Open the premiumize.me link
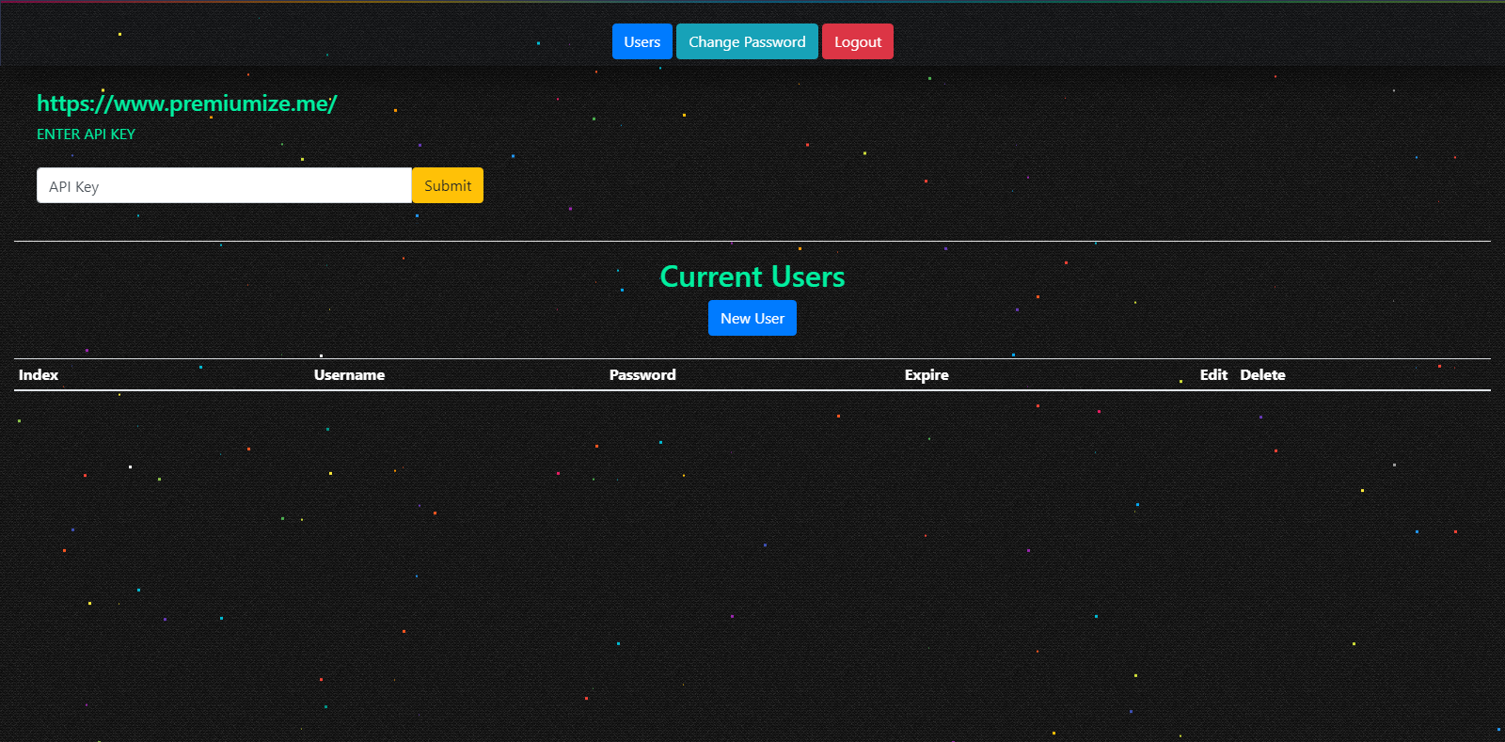This screenshot has height=742, width=1505. (x=186, y=103)
